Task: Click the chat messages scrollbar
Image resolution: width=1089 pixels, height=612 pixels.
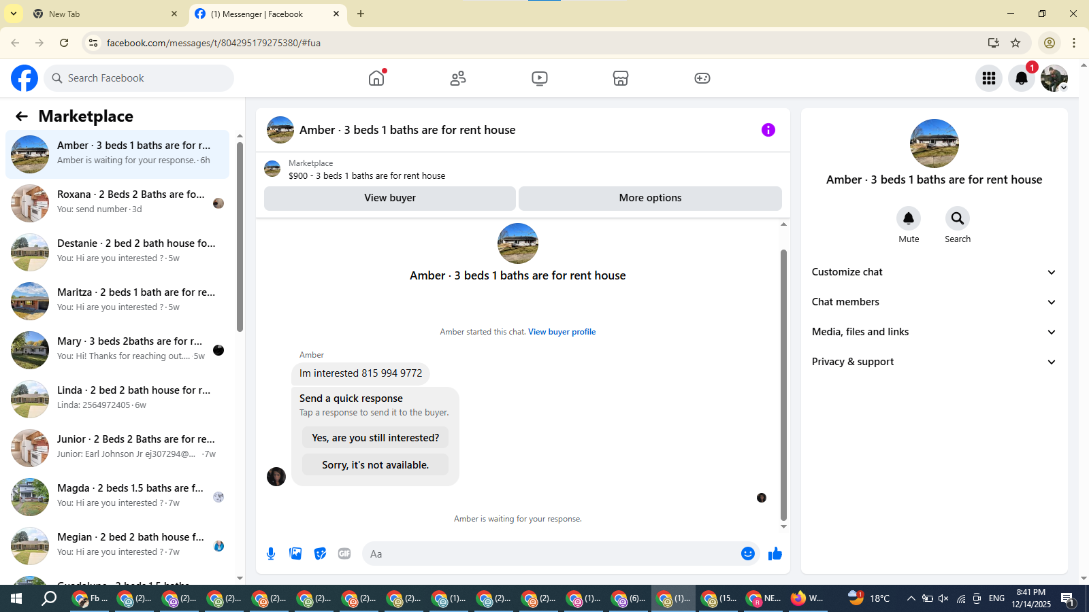Action: pos(783,385)
